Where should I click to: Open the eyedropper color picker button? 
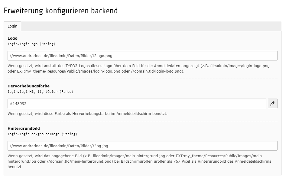pyautogui.click(x=272, y=103)
